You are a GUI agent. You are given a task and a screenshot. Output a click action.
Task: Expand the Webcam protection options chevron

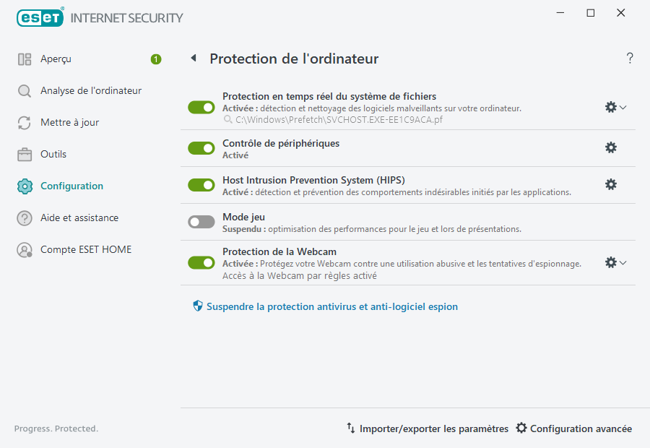point(624,262)
